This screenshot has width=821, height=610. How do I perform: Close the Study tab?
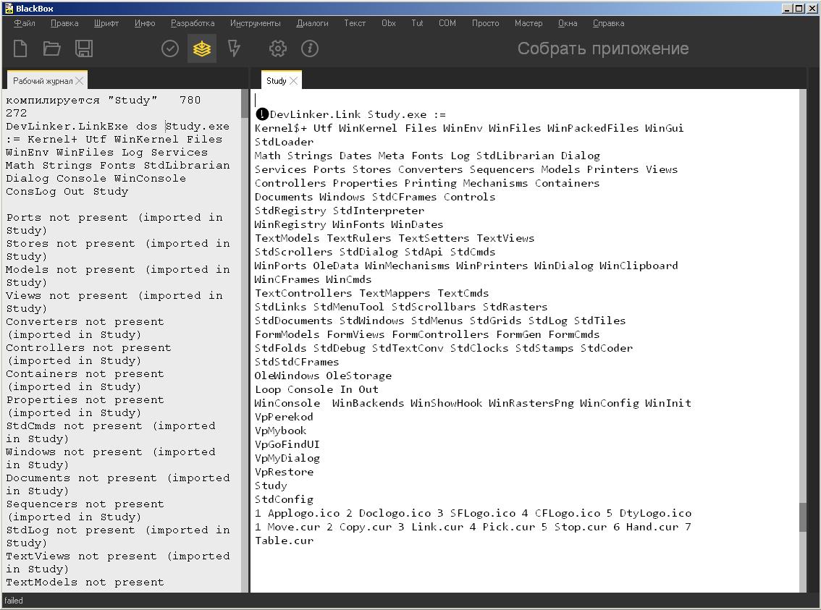pyautogui.click(x=293, y=81)
